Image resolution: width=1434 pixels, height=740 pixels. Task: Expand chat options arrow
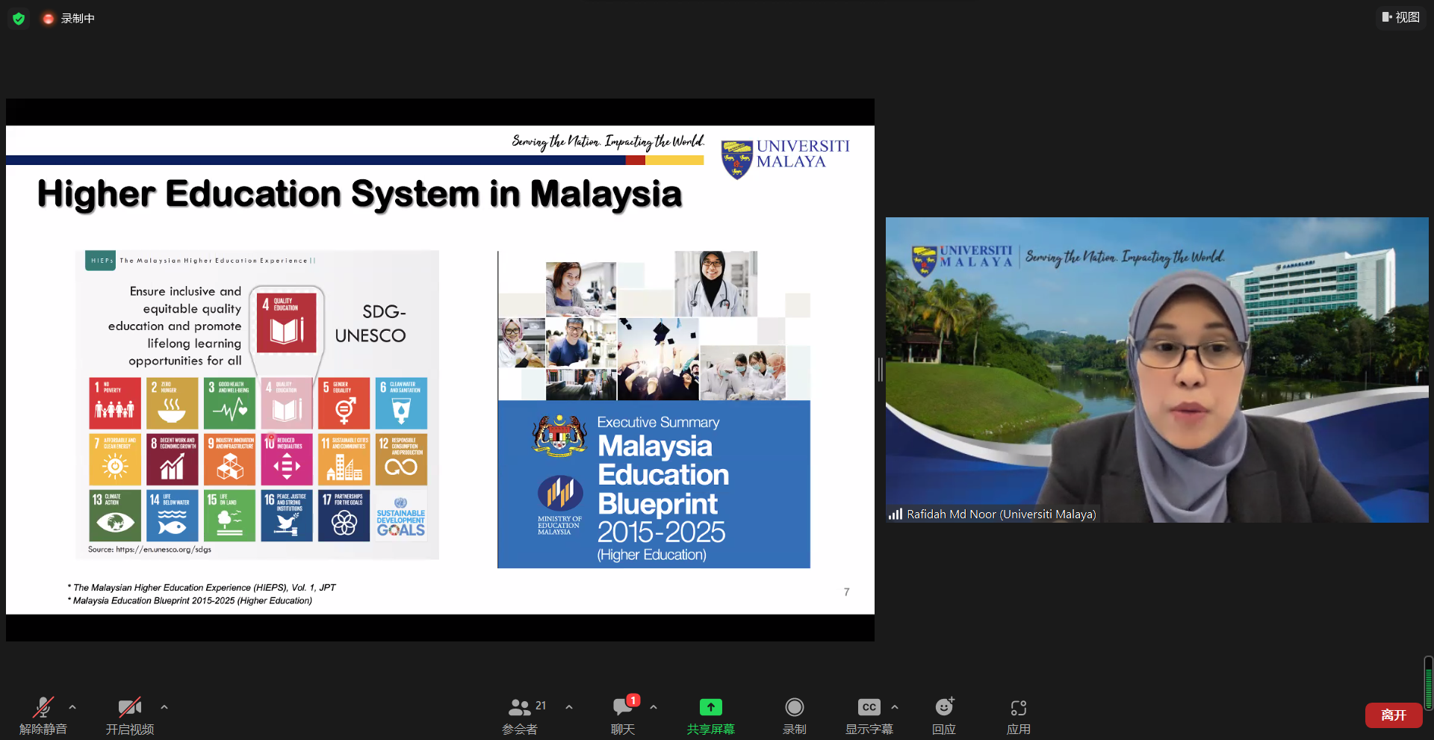tap(654, 706)
